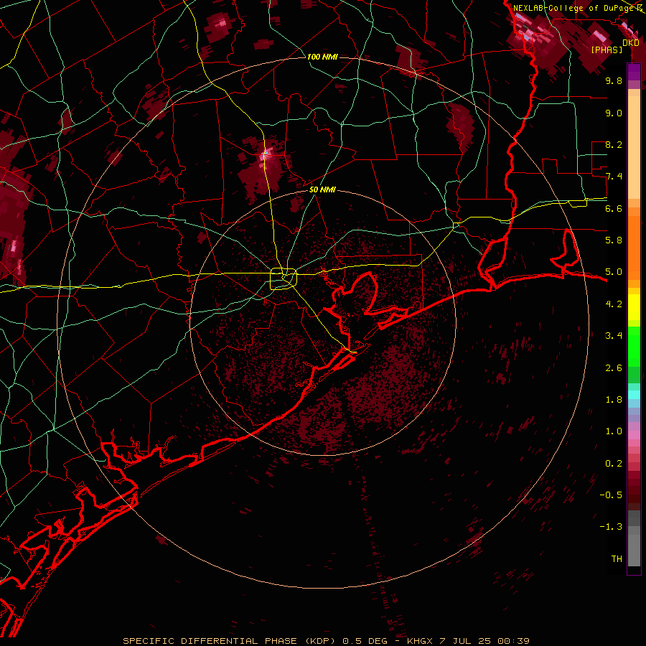Click the 8.2 color scale value
The height and width of the screenshot is (646, 646).
pyautogui.click(x=614, y=144)
